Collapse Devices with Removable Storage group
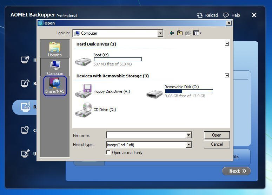 point(227,75)
